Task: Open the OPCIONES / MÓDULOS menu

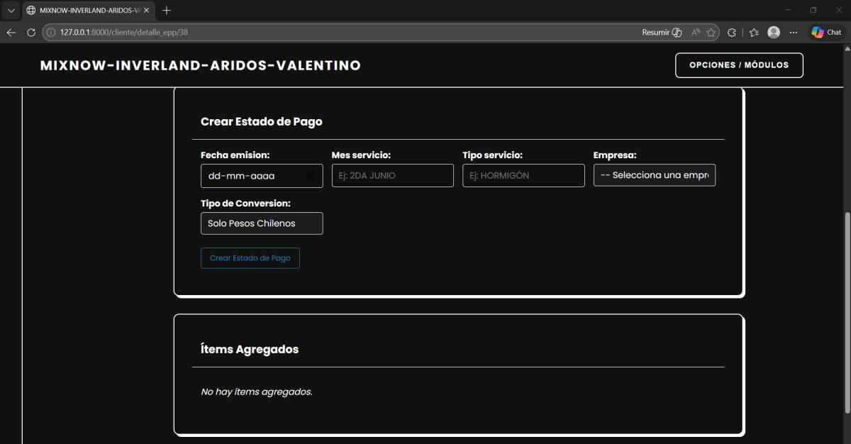Action: (x=739, y=65)
